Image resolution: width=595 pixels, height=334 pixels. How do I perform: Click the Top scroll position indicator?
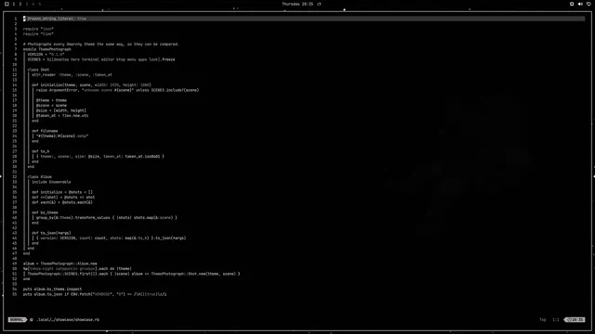[543, 319]
